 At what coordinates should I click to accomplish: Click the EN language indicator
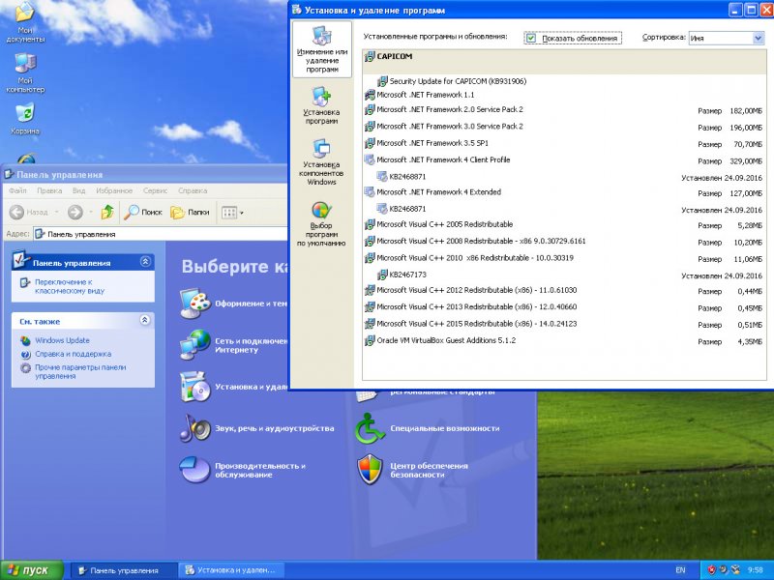click(x=680, y=570)
